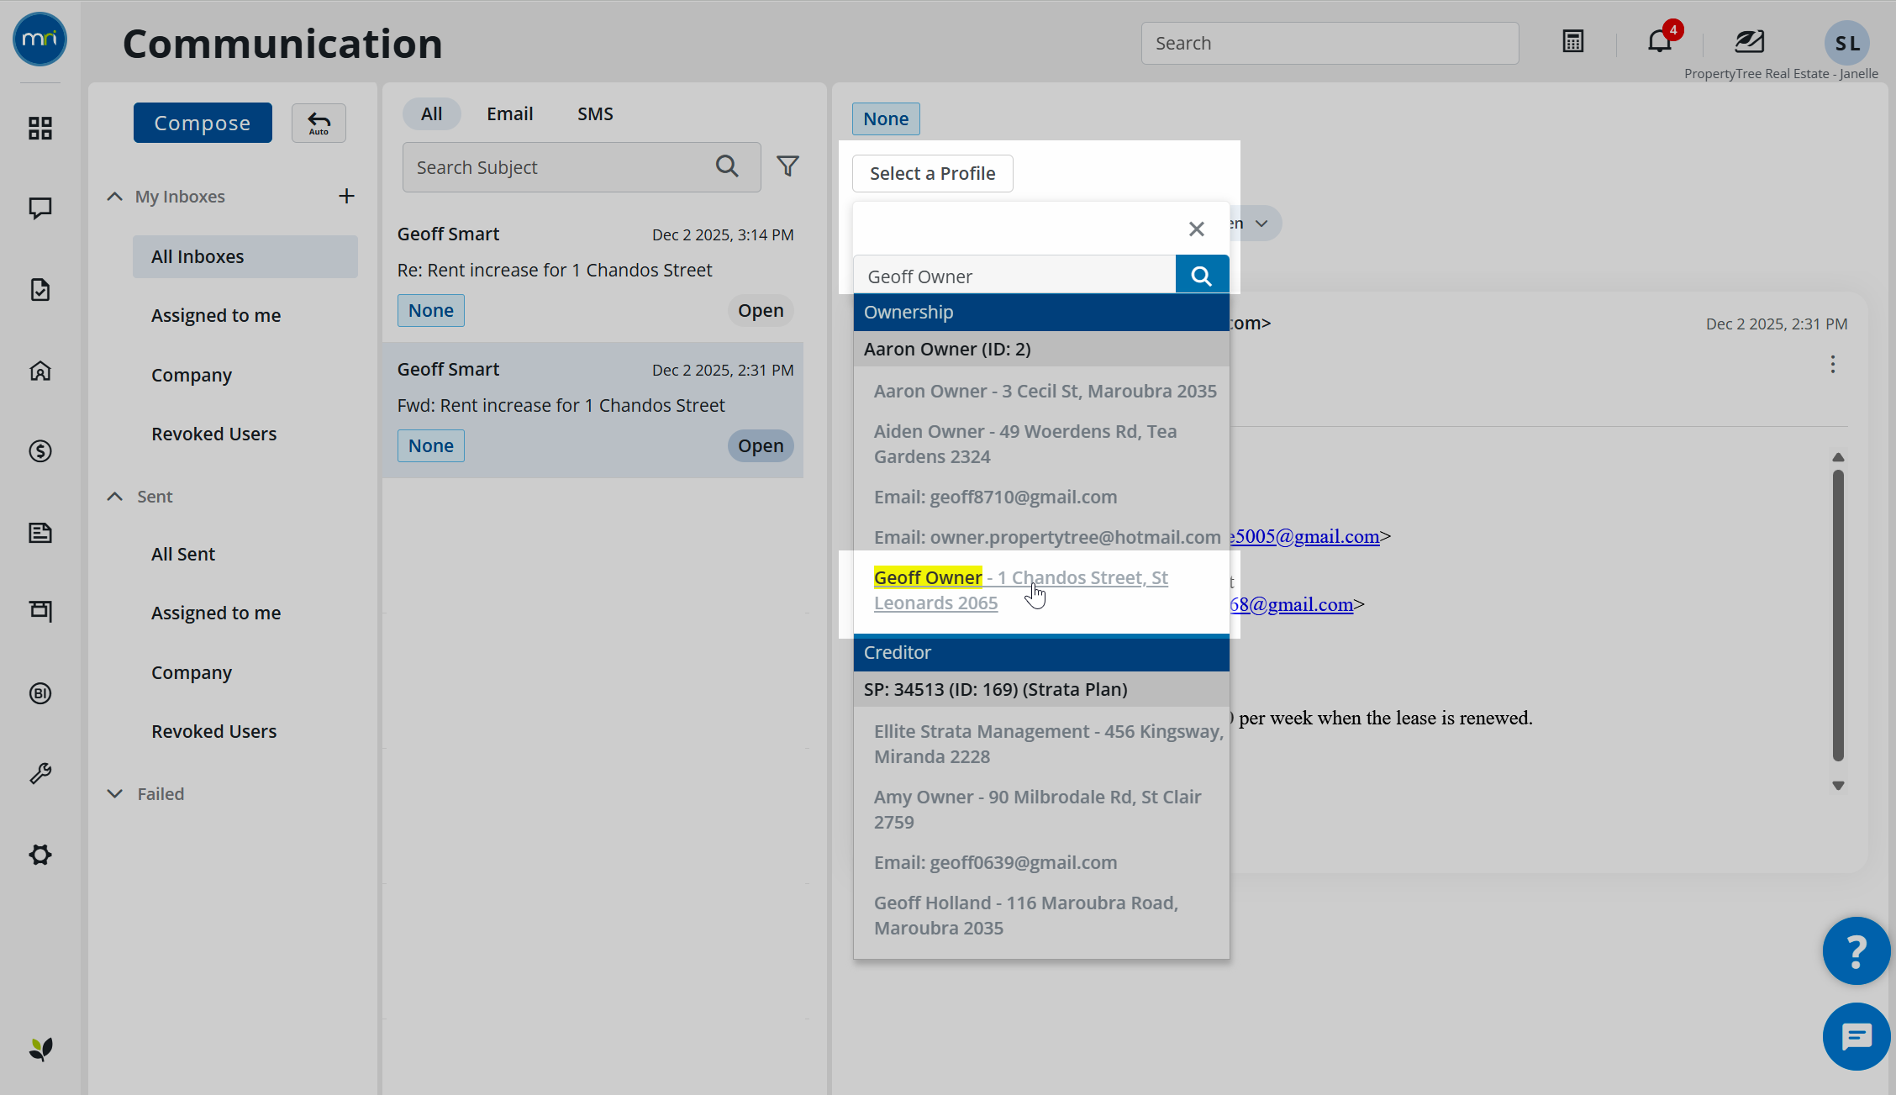The image size is (1896, 1095).
Task: Open the three-dot message options menu
Action: 1833,364
